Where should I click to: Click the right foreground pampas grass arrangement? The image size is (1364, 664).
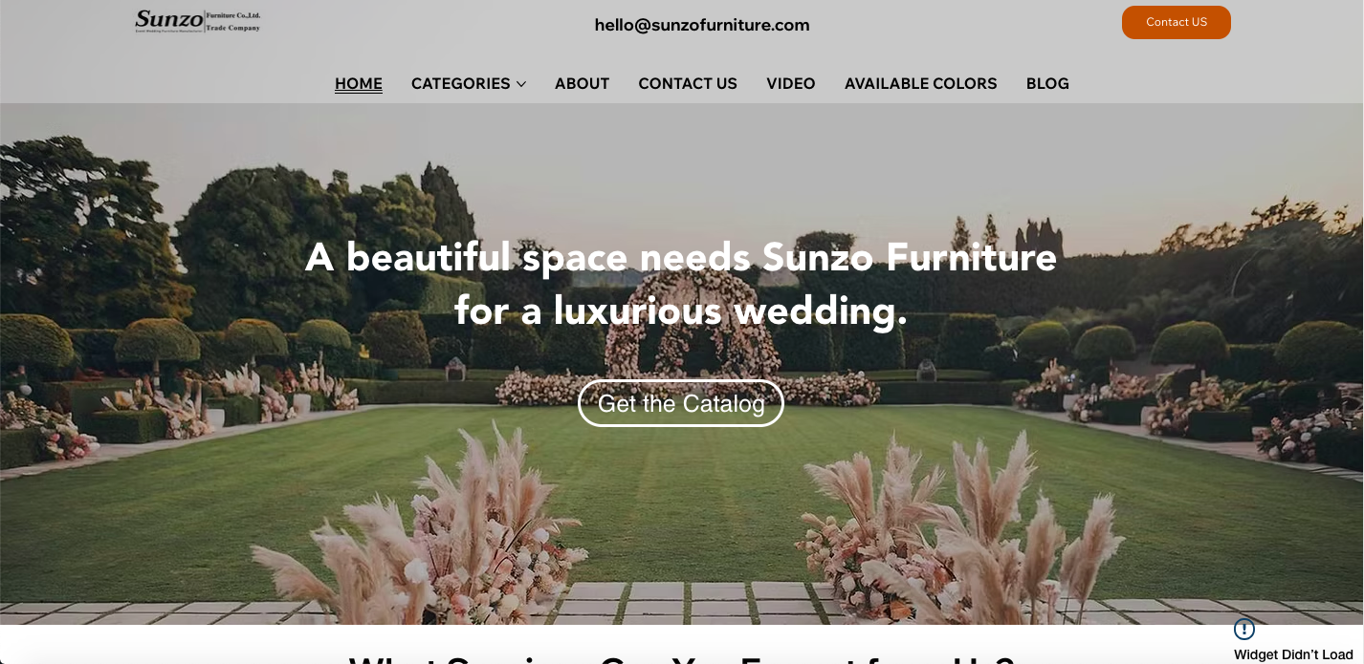(957, 535)
